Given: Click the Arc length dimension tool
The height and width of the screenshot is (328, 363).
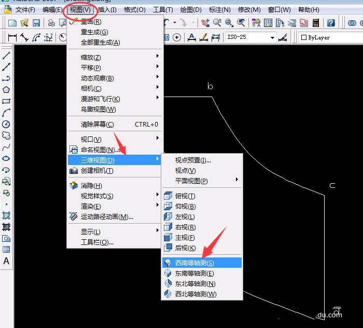Looking at the screenshot, I should coord(36,37).
